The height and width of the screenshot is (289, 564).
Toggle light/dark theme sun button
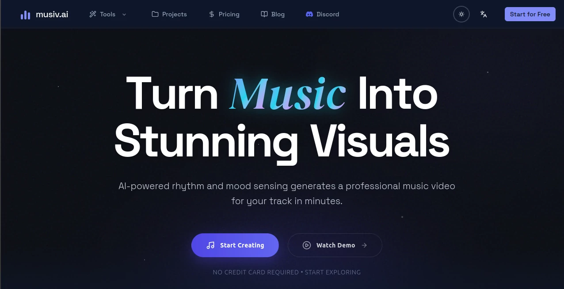[461, 14]
